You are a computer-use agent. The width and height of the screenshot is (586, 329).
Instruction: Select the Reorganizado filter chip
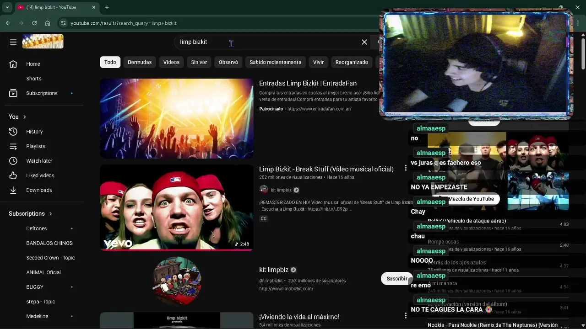352,62
